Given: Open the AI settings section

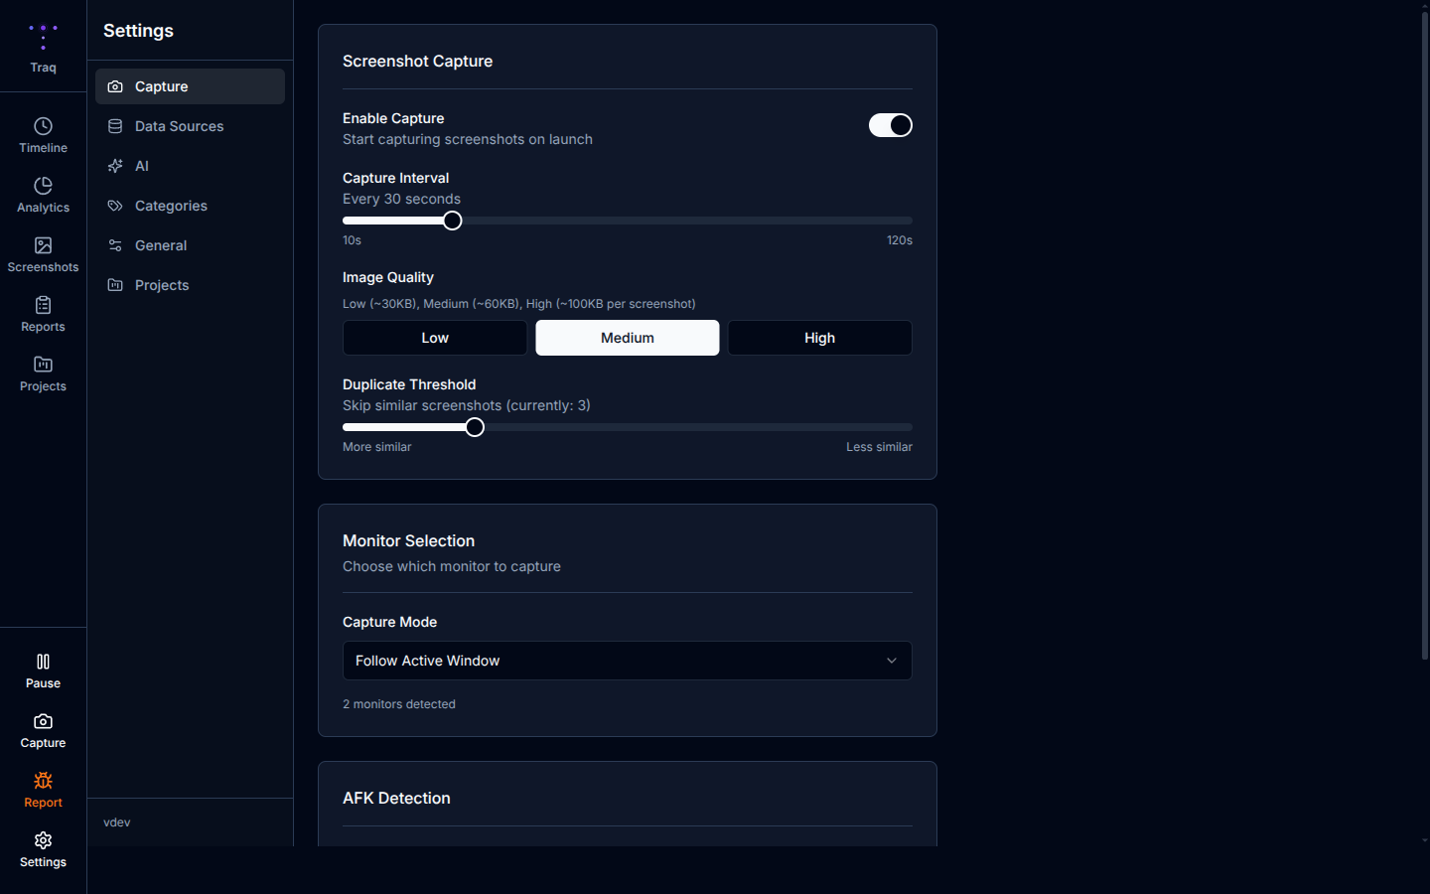Looking at the screenshot, I should tap(142, 166).
